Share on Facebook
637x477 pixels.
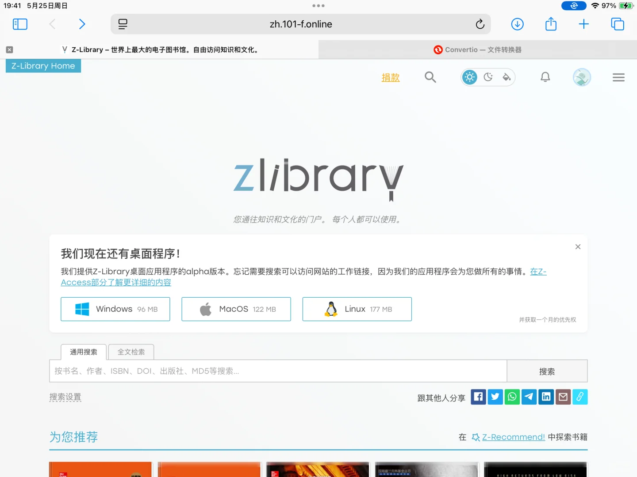pos(478,397)
